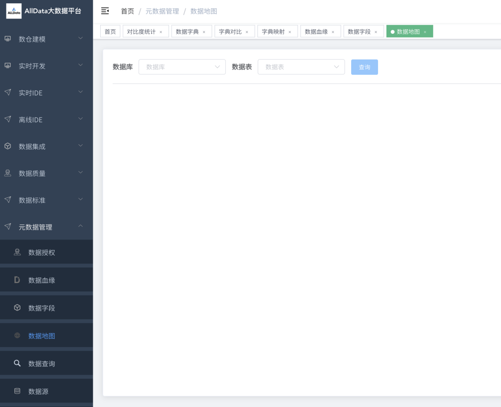Go to 首页 via breadcrumb link
Viewport: 501px width, 407px height.
pyautogui.click(x=127, y=11)
